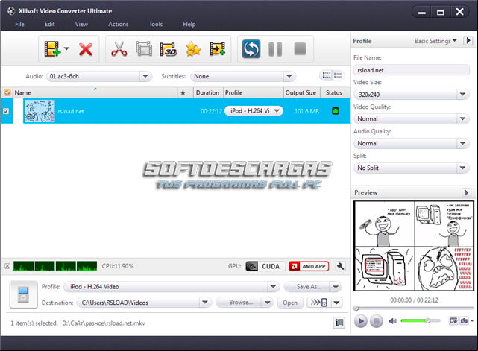Switch to detailed list view
This screenshot has height=351, width=478.
pos(338,75)
